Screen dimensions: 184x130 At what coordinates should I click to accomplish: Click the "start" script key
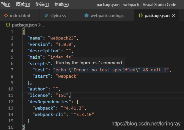[x=41, y=76]
